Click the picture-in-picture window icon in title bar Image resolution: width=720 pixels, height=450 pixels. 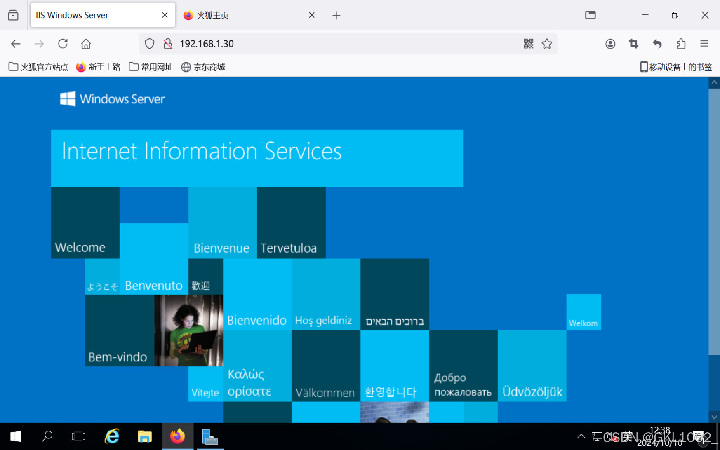(591, 15)
